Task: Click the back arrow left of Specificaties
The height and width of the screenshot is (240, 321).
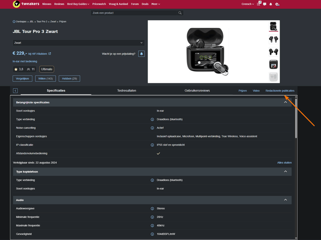Action: pos(15,91)
